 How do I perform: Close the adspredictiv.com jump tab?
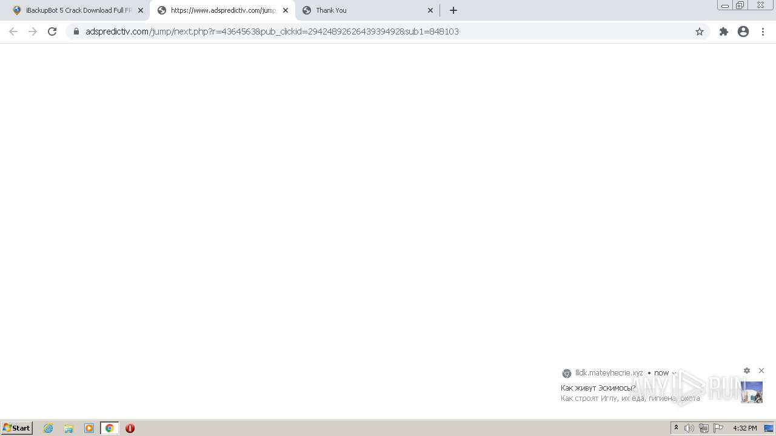click(x=286, y=10)
